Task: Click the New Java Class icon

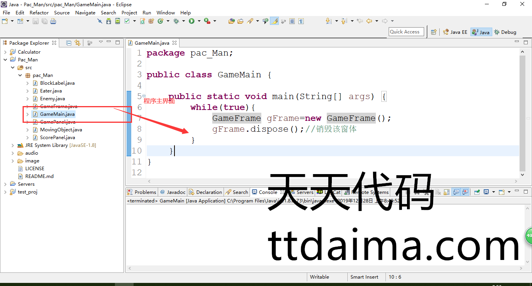Action: pos(160,21)
